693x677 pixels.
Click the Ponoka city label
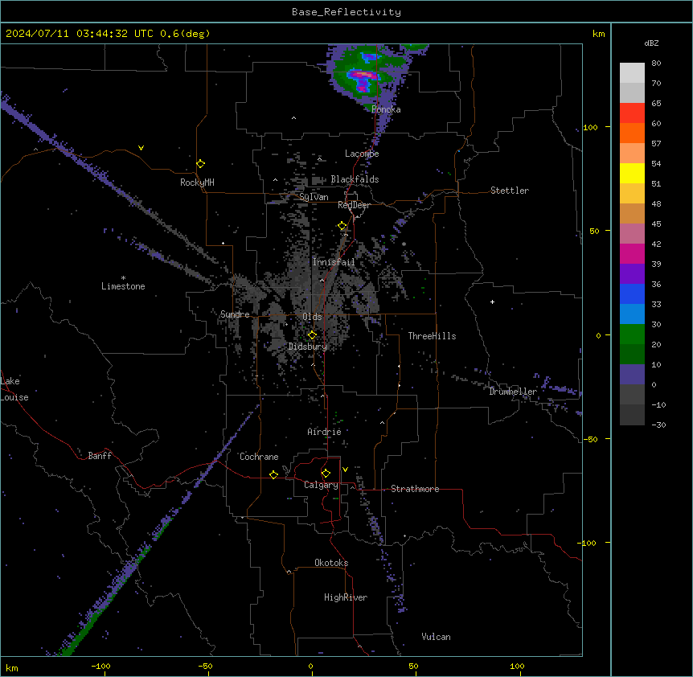click(386, 109)
